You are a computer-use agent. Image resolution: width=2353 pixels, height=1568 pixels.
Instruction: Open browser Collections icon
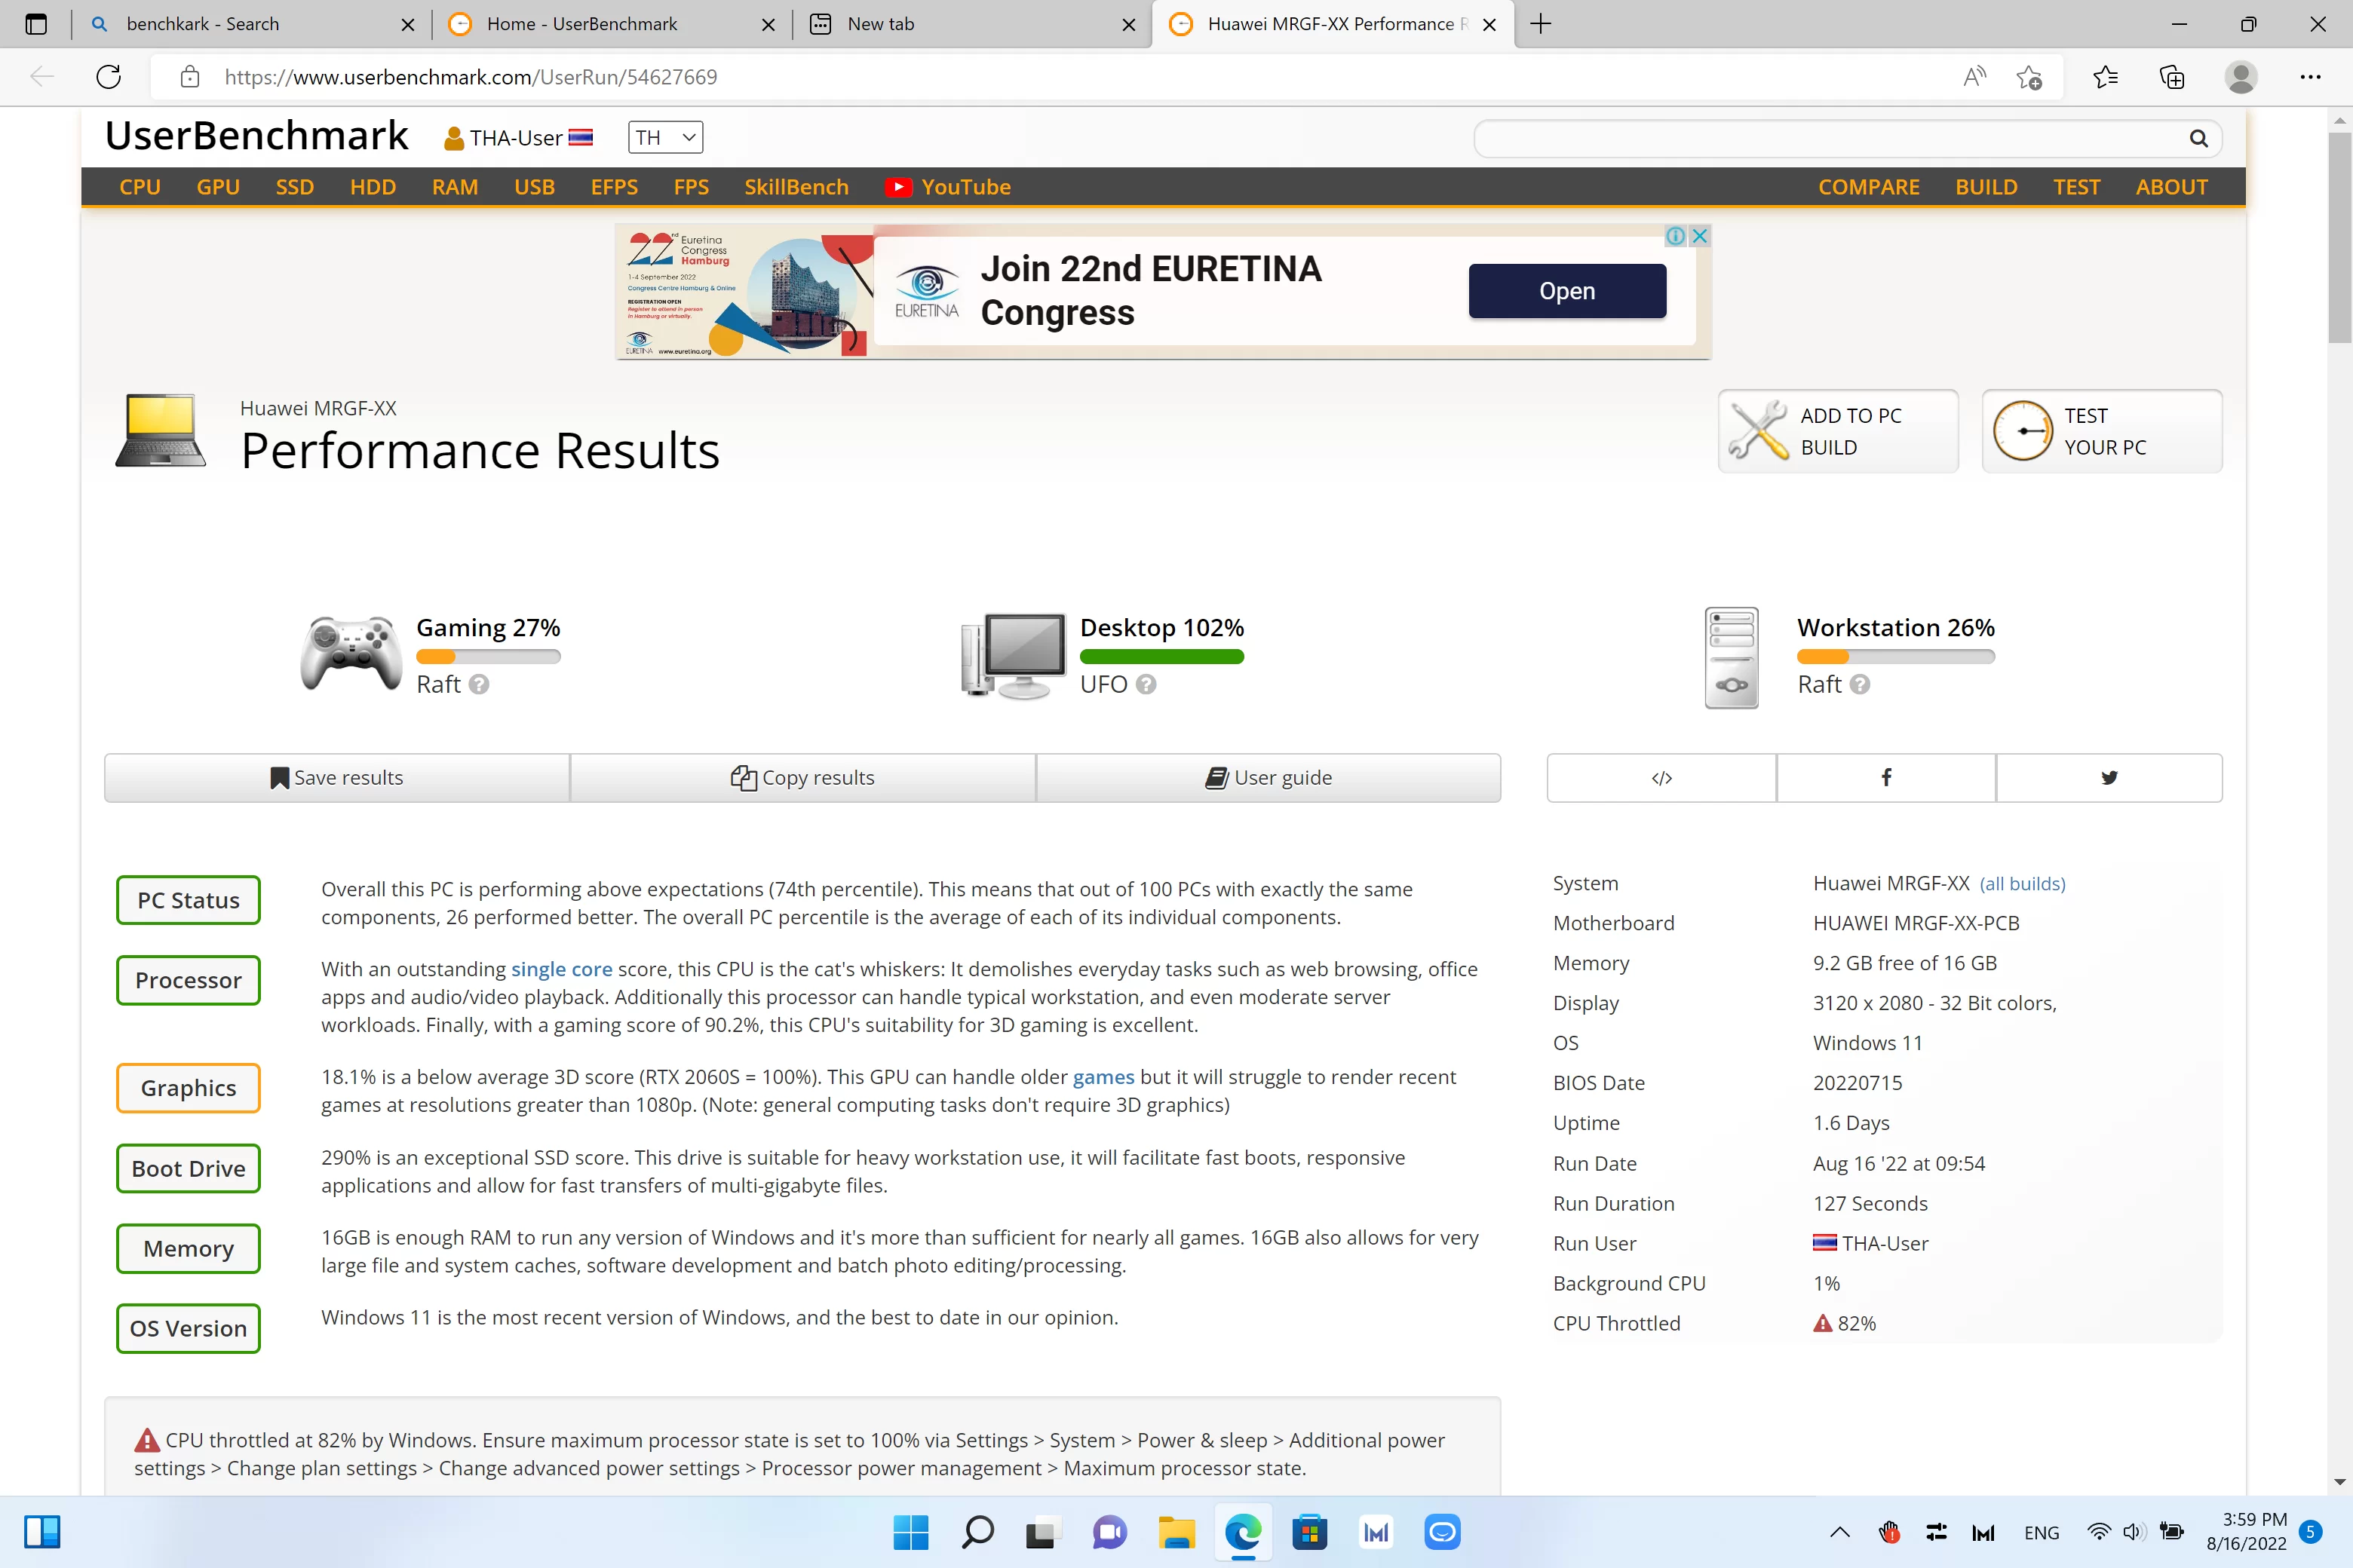tap(2172, 77)
